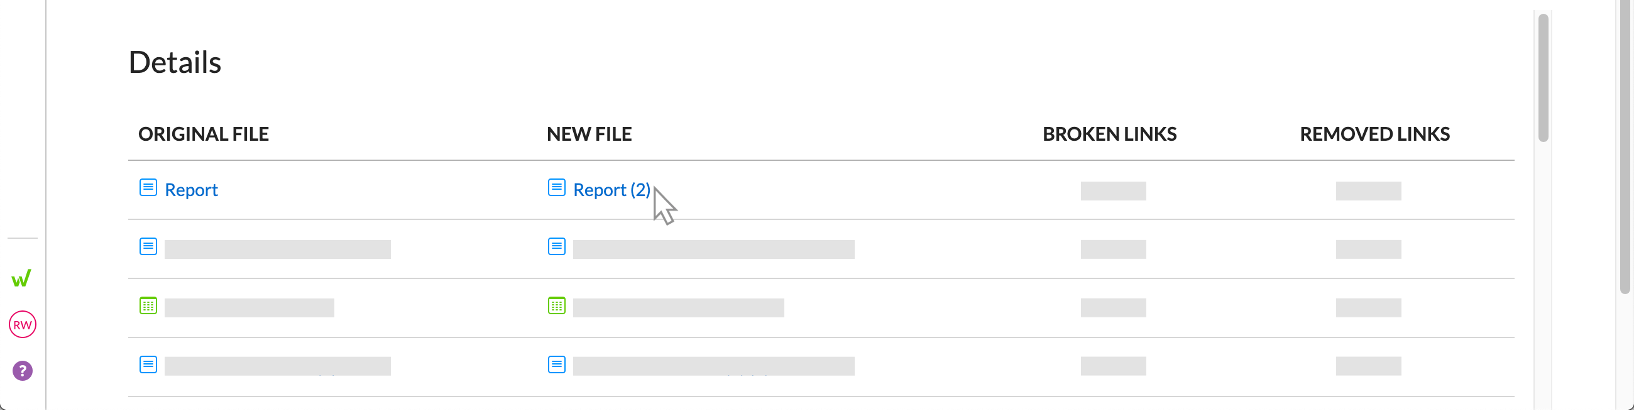The height and width of the screenshot is (411, 1634).
Task: Click second row document icon under New File
Action: tap(556, 247)
